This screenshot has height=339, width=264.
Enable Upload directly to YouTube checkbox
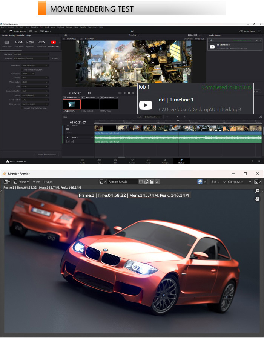click(x=22, y=108)
